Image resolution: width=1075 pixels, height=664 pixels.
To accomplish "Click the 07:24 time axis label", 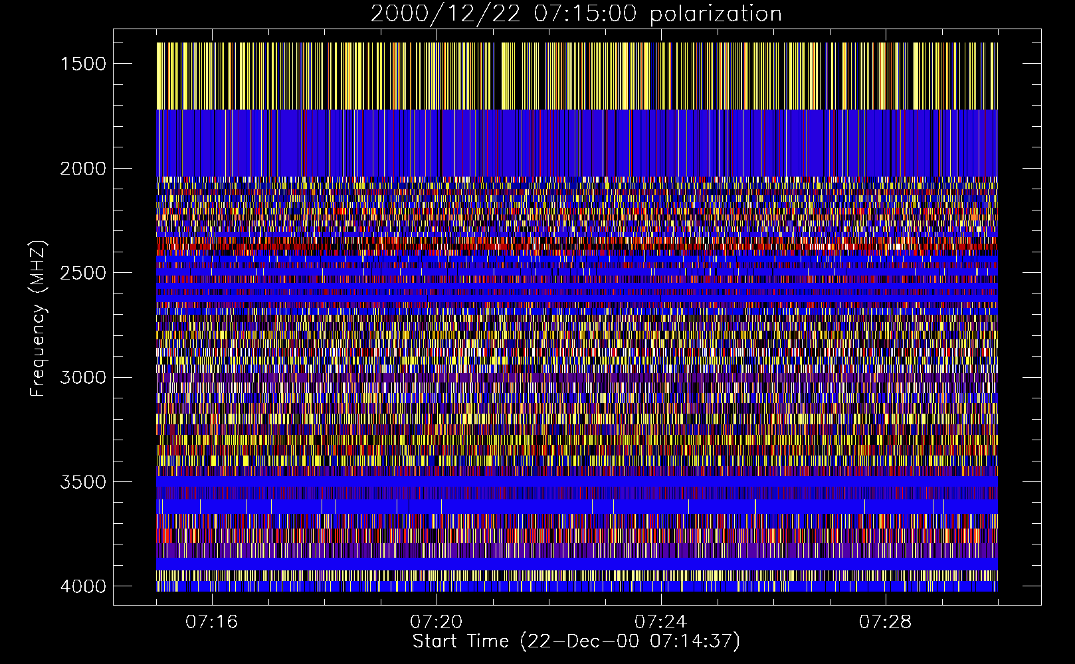I will coord(661,622).
